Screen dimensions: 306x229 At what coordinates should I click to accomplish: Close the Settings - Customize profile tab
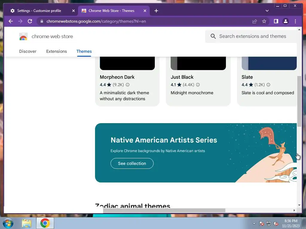[x=74, y=11]
